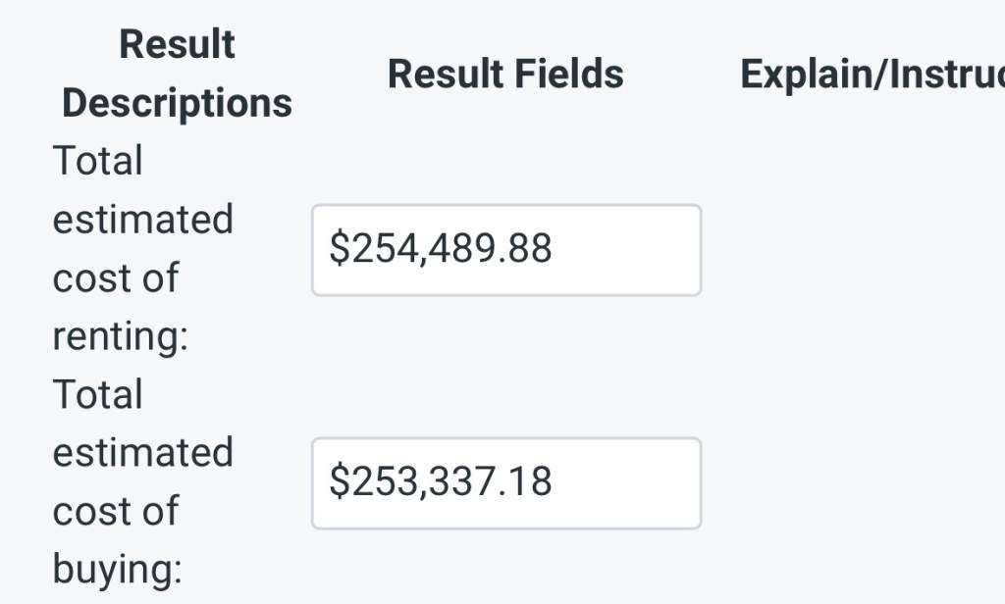Click the Explain/Instructions column header
Screen dimensions: 1005x604
pyautogui.click(x=872, y=75)
